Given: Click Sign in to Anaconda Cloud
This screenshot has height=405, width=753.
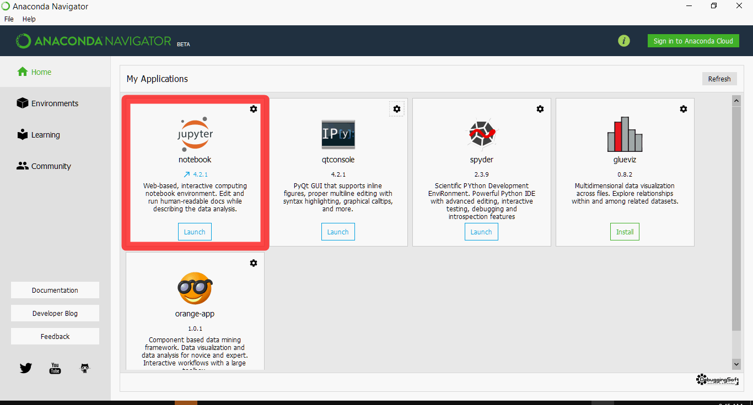Looking at the screenshot, I should pyautogui.click(x=693, y=41).
